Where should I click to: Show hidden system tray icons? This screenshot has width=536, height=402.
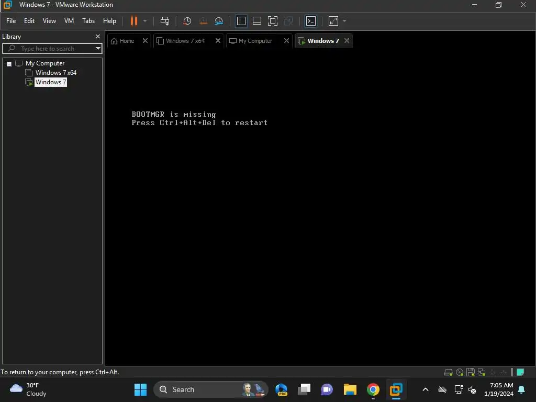tap(426, 389)
